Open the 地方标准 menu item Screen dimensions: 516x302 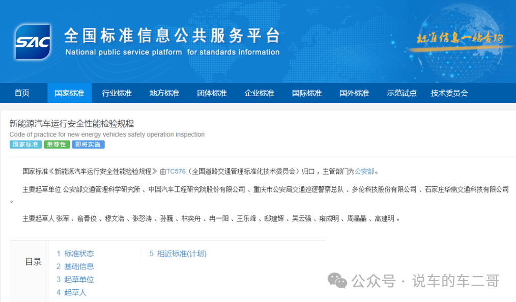[x=164, y=93]
